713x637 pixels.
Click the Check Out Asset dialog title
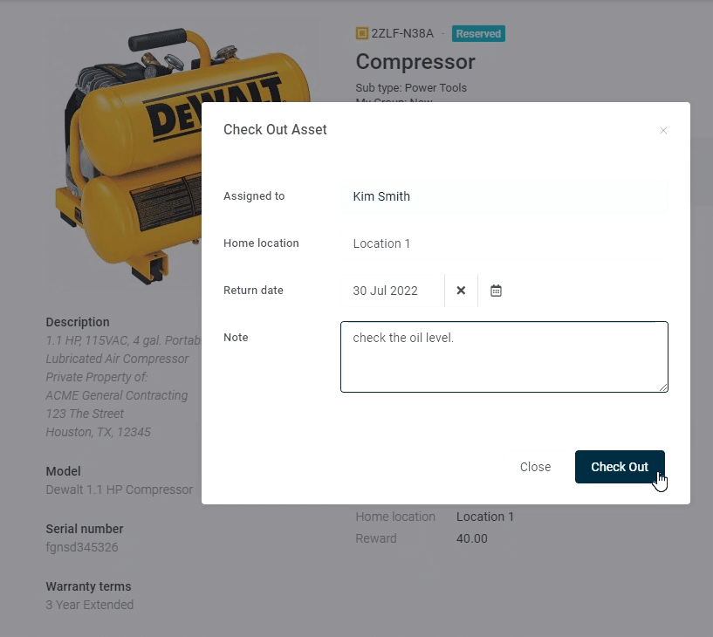pos(275,129)
